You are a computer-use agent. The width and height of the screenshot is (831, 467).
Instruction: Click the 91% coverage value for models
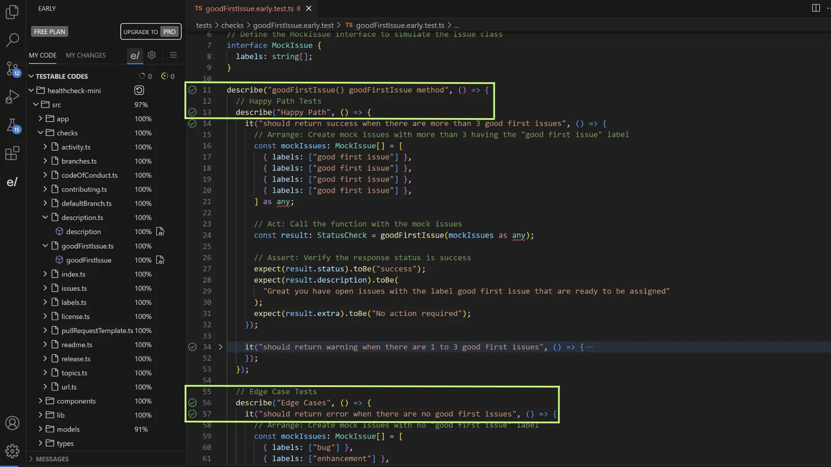(x=141, y=429)
